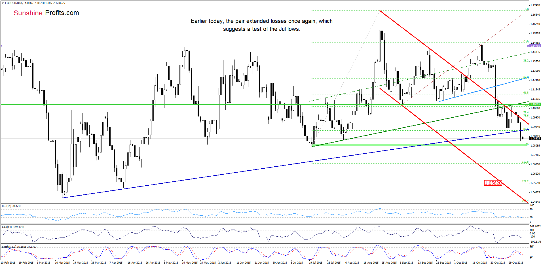
Task: Select the 'Earlier today' annotation text
Action: click(x=261, y=25)
